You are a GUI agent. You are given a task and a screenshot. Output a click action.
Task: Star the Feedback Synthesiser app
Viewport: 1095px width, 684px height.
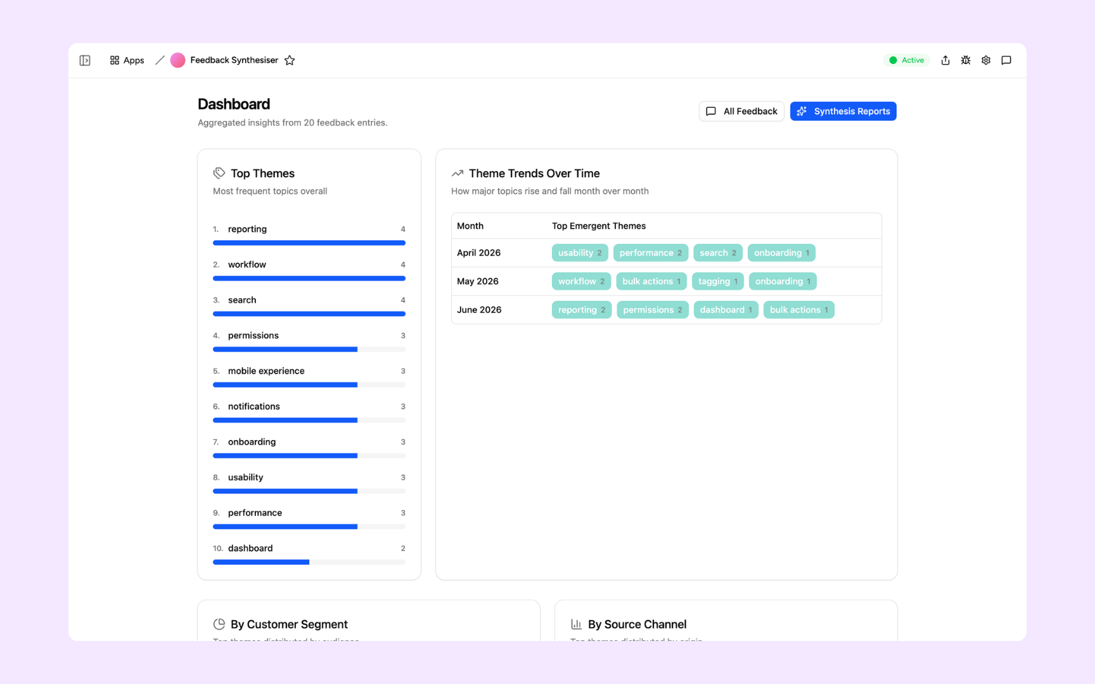coord(290,60)
